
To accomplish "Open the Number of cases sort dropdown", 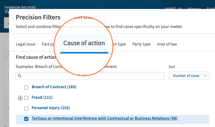I will click(189, 76).
